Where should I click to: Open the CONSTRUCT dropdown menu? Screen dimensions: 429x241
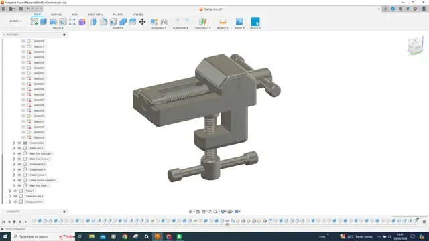click(x=202, y=28)
